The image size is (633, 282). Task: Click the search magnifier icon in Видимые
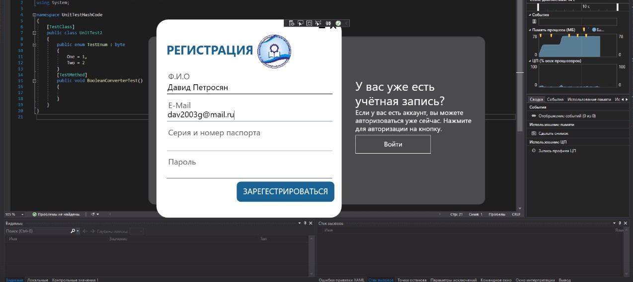[73, 231]
